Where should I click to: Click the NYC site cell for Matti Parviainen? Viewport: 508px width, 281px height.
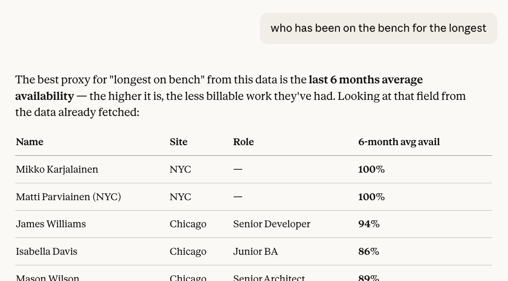(180, 197)
